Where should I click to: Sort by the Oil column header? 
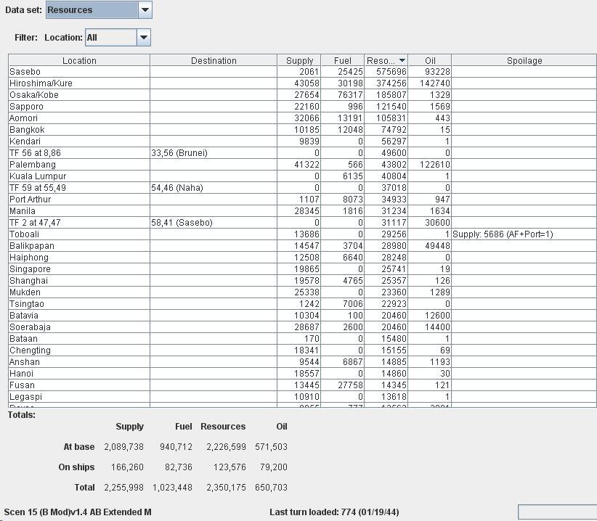(x=430, y=60)
